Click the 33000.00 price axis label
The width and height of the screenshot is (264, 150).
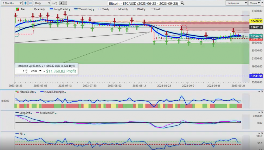click(257, 11)
